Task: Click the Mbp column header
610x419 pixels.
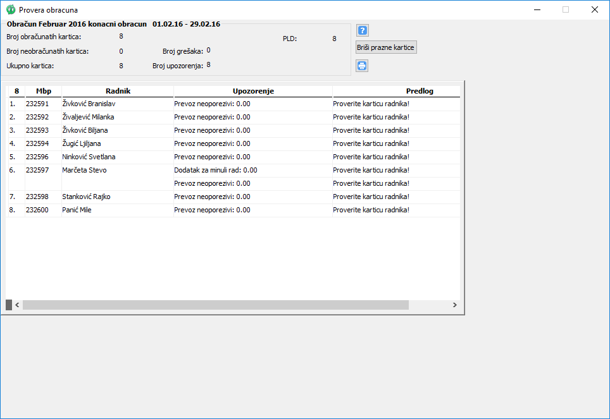Action: 43,91
